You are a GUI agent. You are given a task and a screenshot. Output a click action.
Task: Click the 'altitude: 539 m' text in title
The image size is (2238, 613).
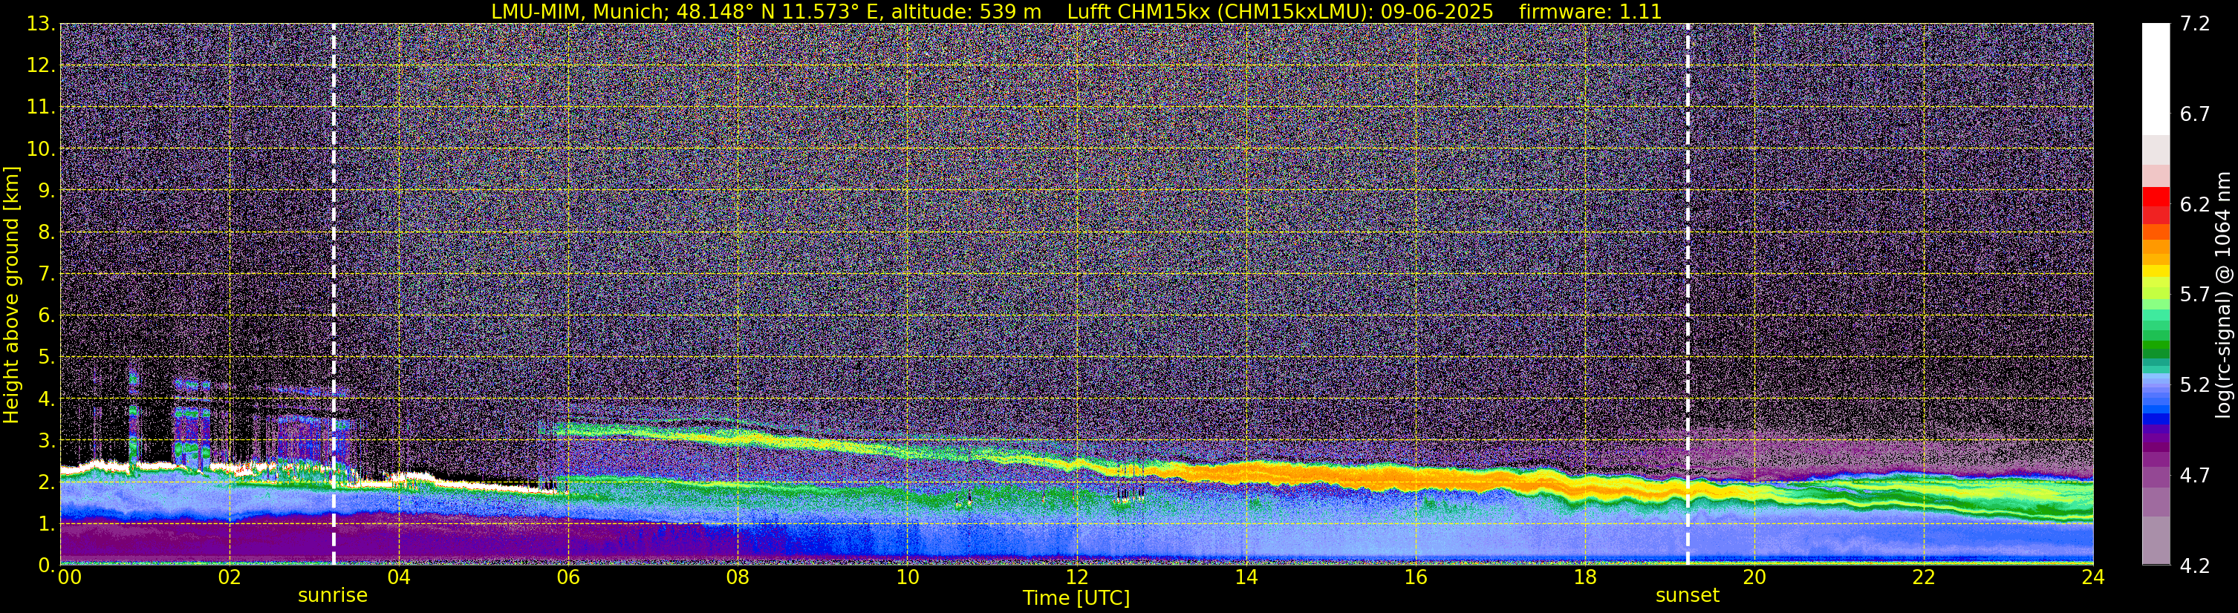[966, 12]
